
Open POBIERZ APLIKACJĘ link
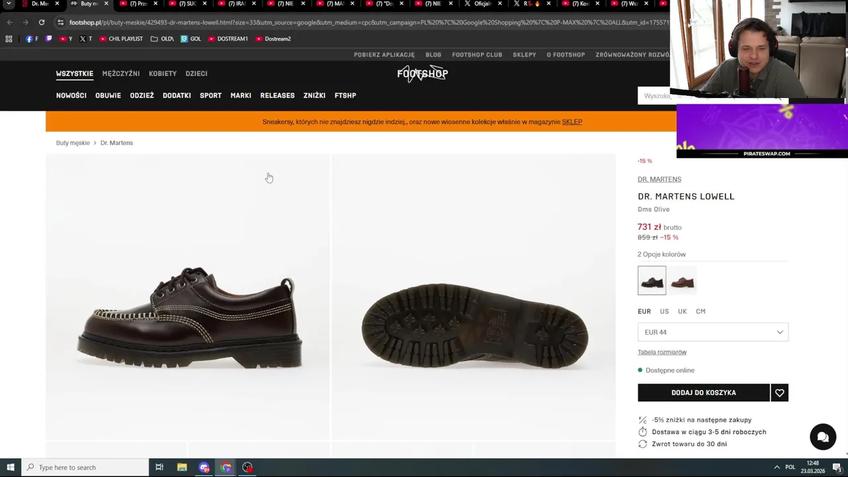point(384,55)
